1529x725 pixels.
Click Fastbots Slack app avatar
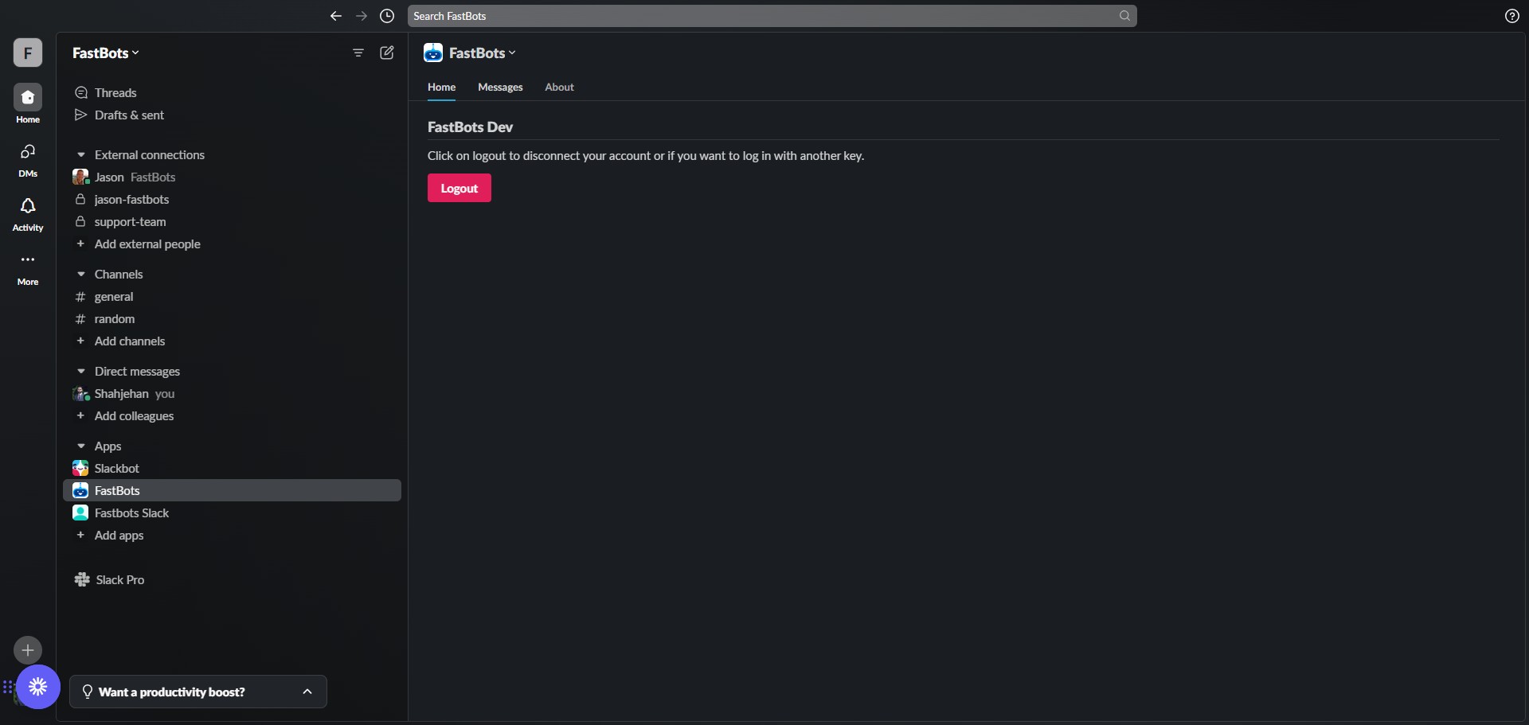coord(80,513)
